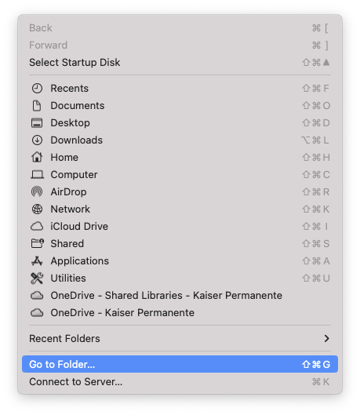Click the iCloud Drive cloud icon
360x415 pixels.
(37, 226)
